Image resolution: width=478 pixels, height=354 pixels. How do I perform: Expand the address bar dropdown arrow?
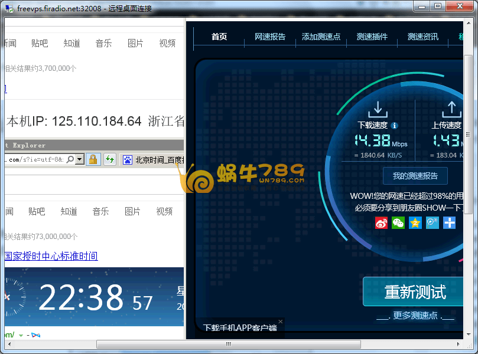pyautogui.click(x=79, y=159)
